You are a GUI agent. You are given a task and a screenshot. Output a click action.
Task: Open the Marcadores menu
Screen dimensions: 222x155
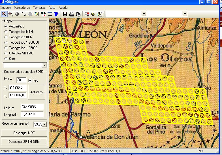pyautogui.click(x=22, y=8)
